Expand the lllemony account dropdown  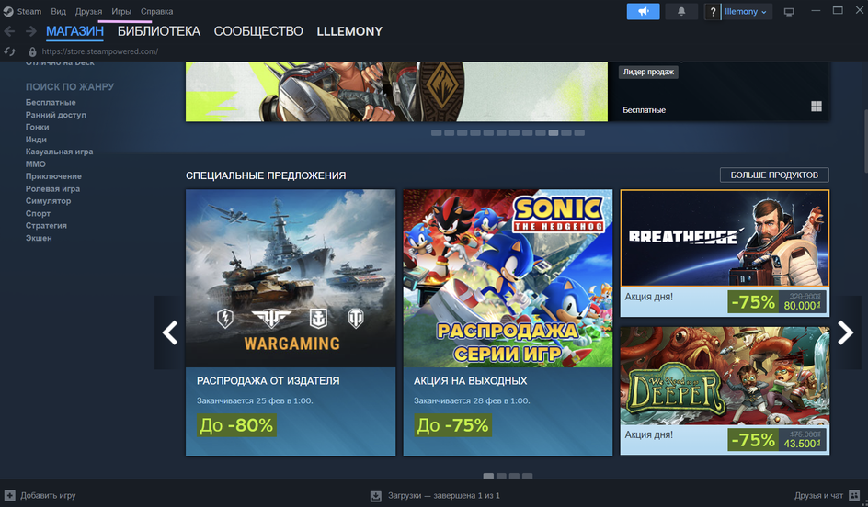tap(746, 12)
